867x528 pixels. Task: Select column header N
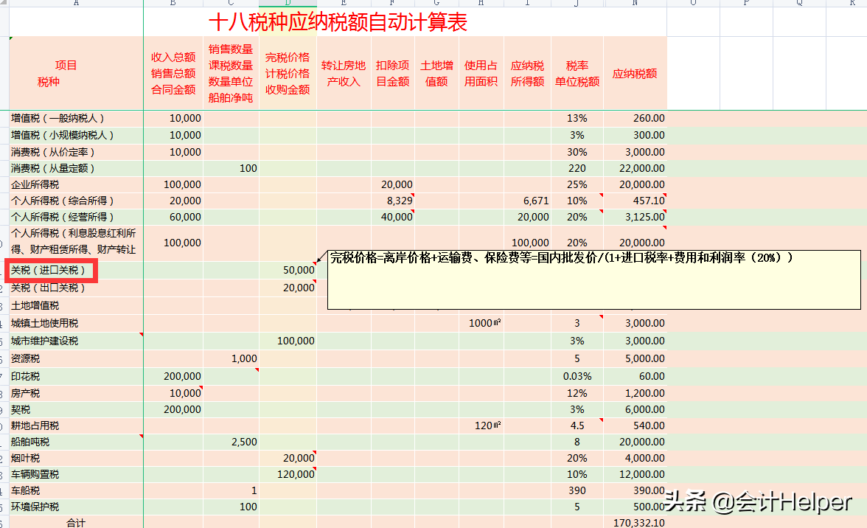[636, 4]
